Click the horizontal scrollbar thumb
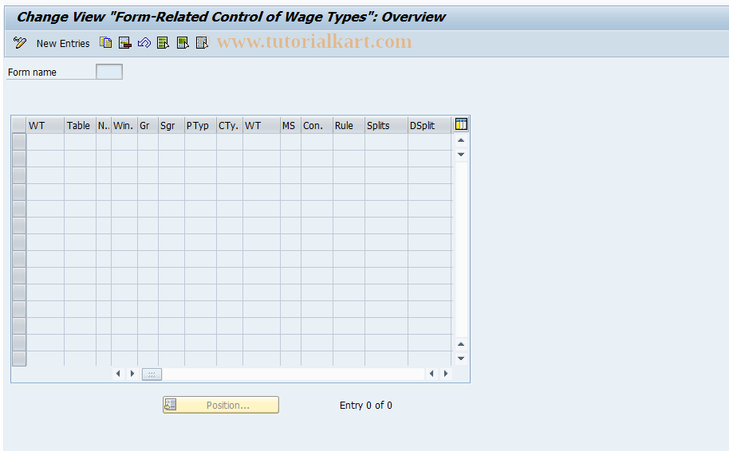Screen dimensions: 729x451 pyautogui.click(x=152, y=374)
